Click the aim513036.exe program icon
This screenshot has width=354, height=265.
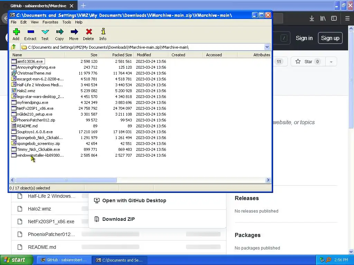pyautogui.click(x=14, y=61)
